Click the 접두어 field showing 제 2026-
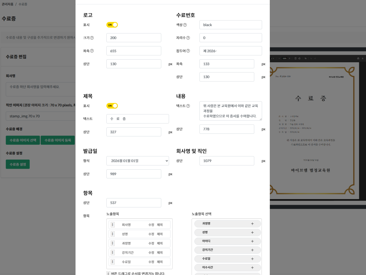 [x=230, y=51]
